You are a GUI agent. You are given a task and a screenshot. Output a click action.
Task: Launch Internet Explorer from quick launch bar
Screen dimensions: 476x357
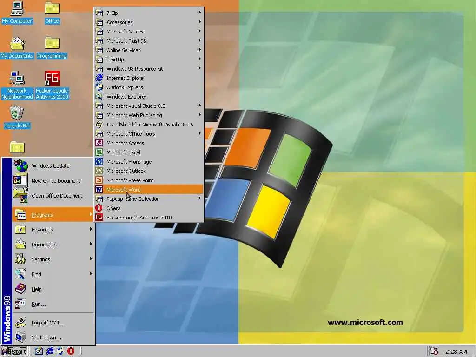(49, 351)
